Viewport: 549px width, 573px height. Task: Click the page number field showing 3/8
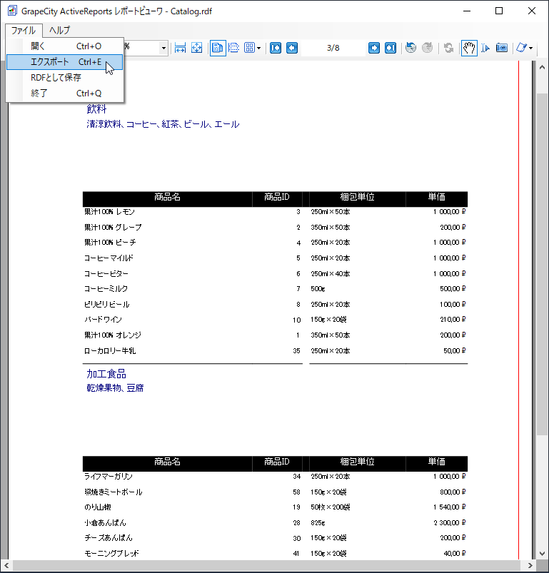(x=333, y=48)
